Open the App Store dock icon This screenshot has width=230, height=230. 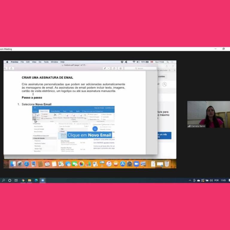pyautogui.click(x=122, y=164)
